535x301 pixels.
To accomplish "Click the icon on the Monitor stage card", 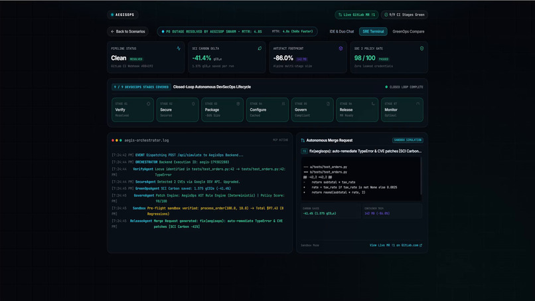I will pyautogui.click(x=418, y=104).
